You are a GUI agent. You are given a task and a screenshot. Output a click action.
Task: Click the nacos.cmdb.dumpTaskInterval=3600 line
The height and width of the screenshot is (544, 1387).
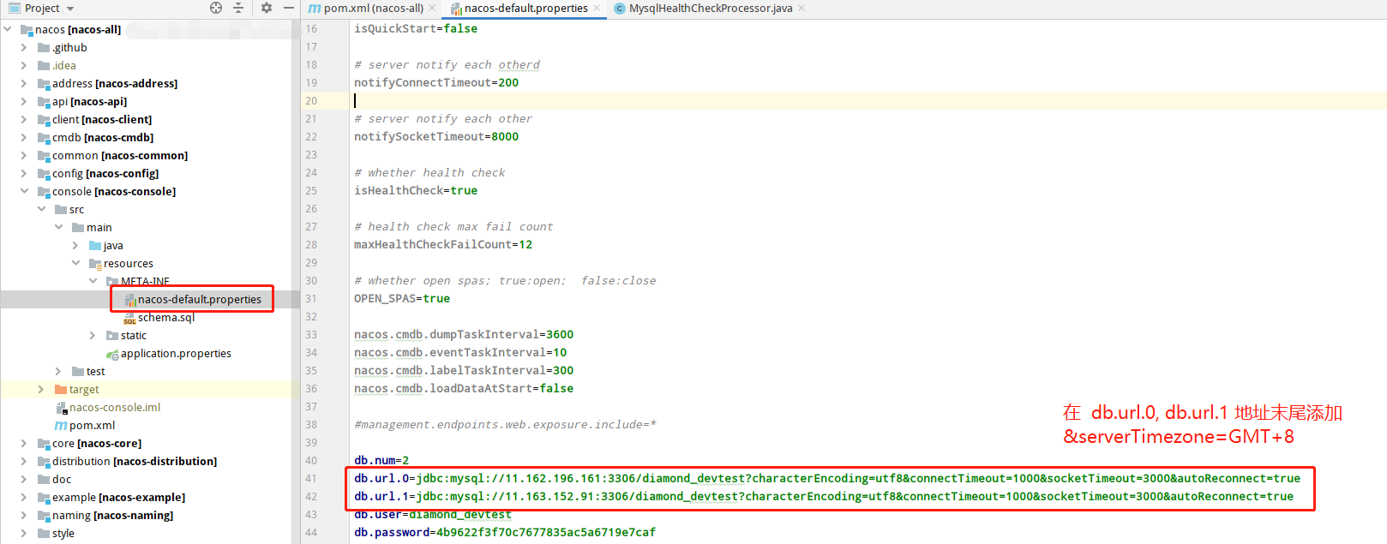(x=464, y=334)
